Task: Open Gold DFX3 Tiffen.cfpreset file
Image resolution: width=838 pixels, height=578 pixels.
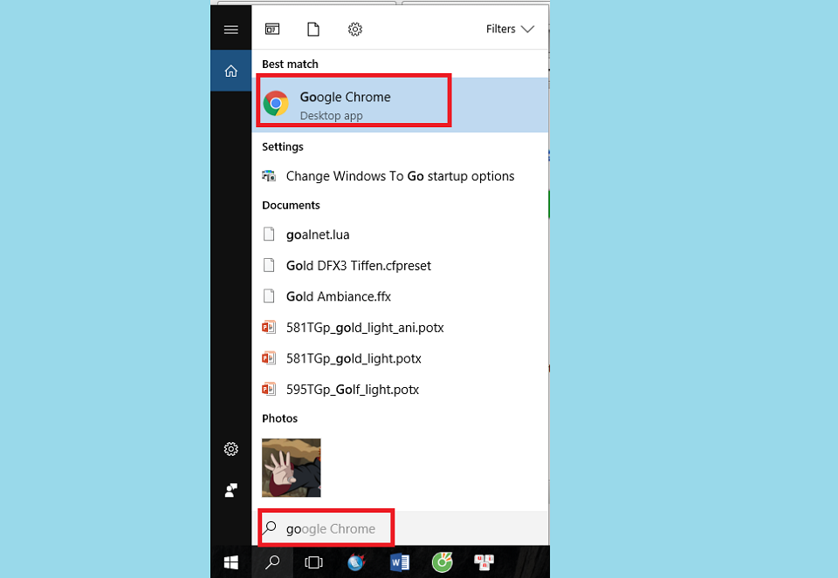Action: point(400,265)
